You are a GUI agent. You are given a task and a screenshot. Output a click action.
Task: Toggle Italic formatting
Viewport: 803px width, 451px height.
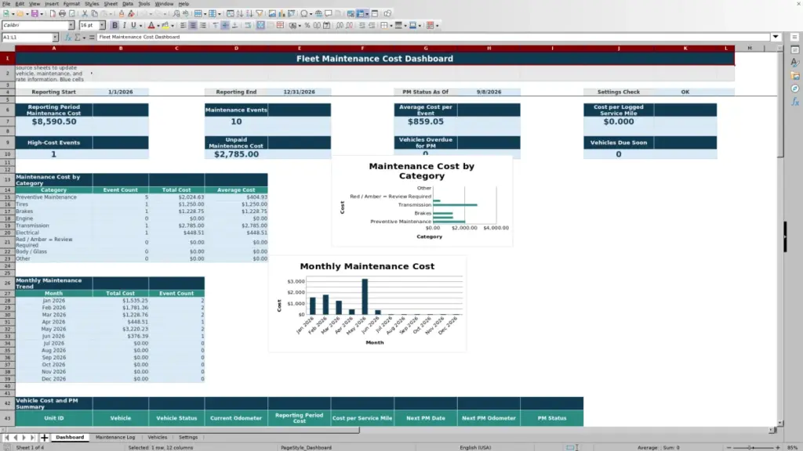[x=124, y=25]
